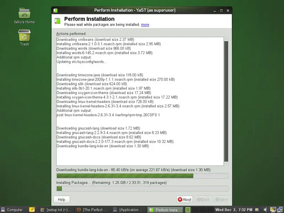Close the YaST installation window

[228, 11]
